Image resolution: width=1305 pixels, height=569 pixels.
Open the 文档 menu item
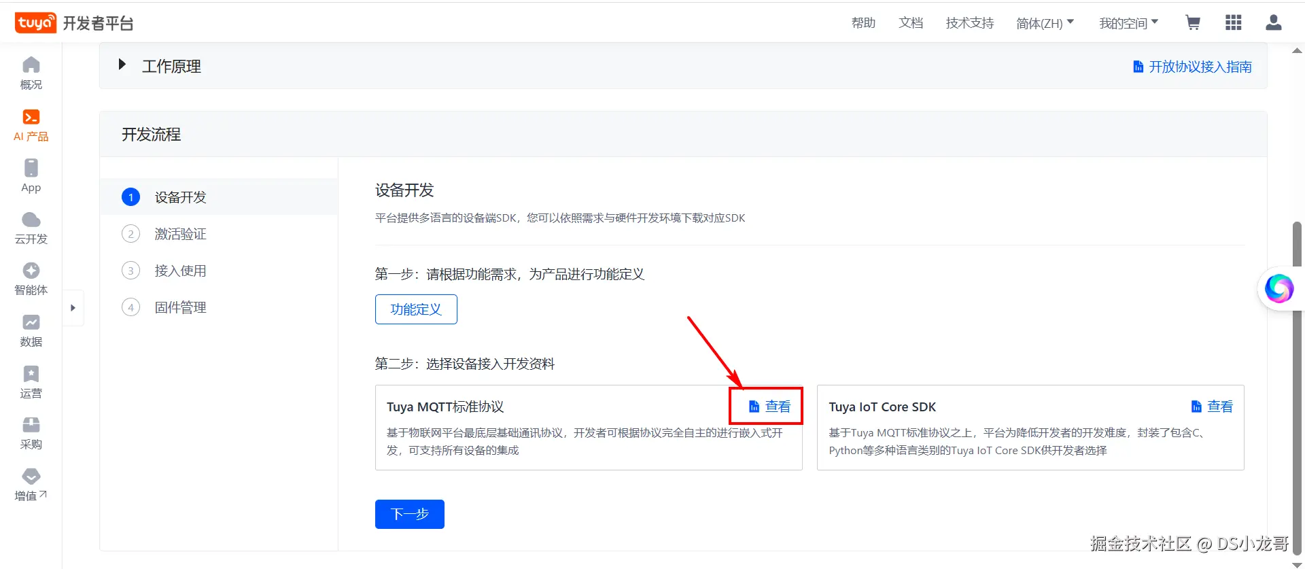point(911,23)
